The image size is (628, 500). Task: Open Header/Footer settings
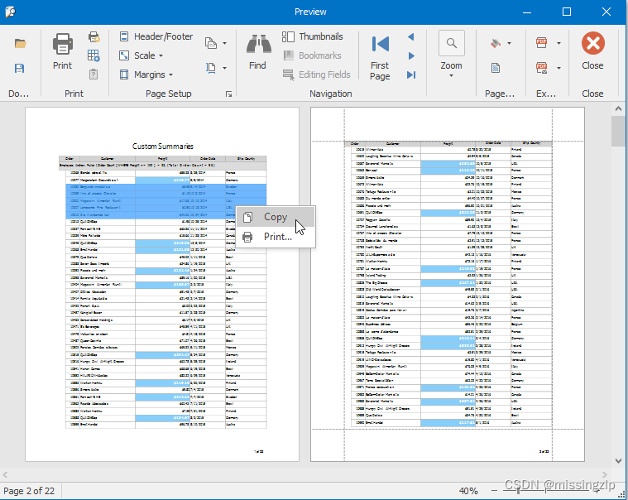click(x=156, y=36)
